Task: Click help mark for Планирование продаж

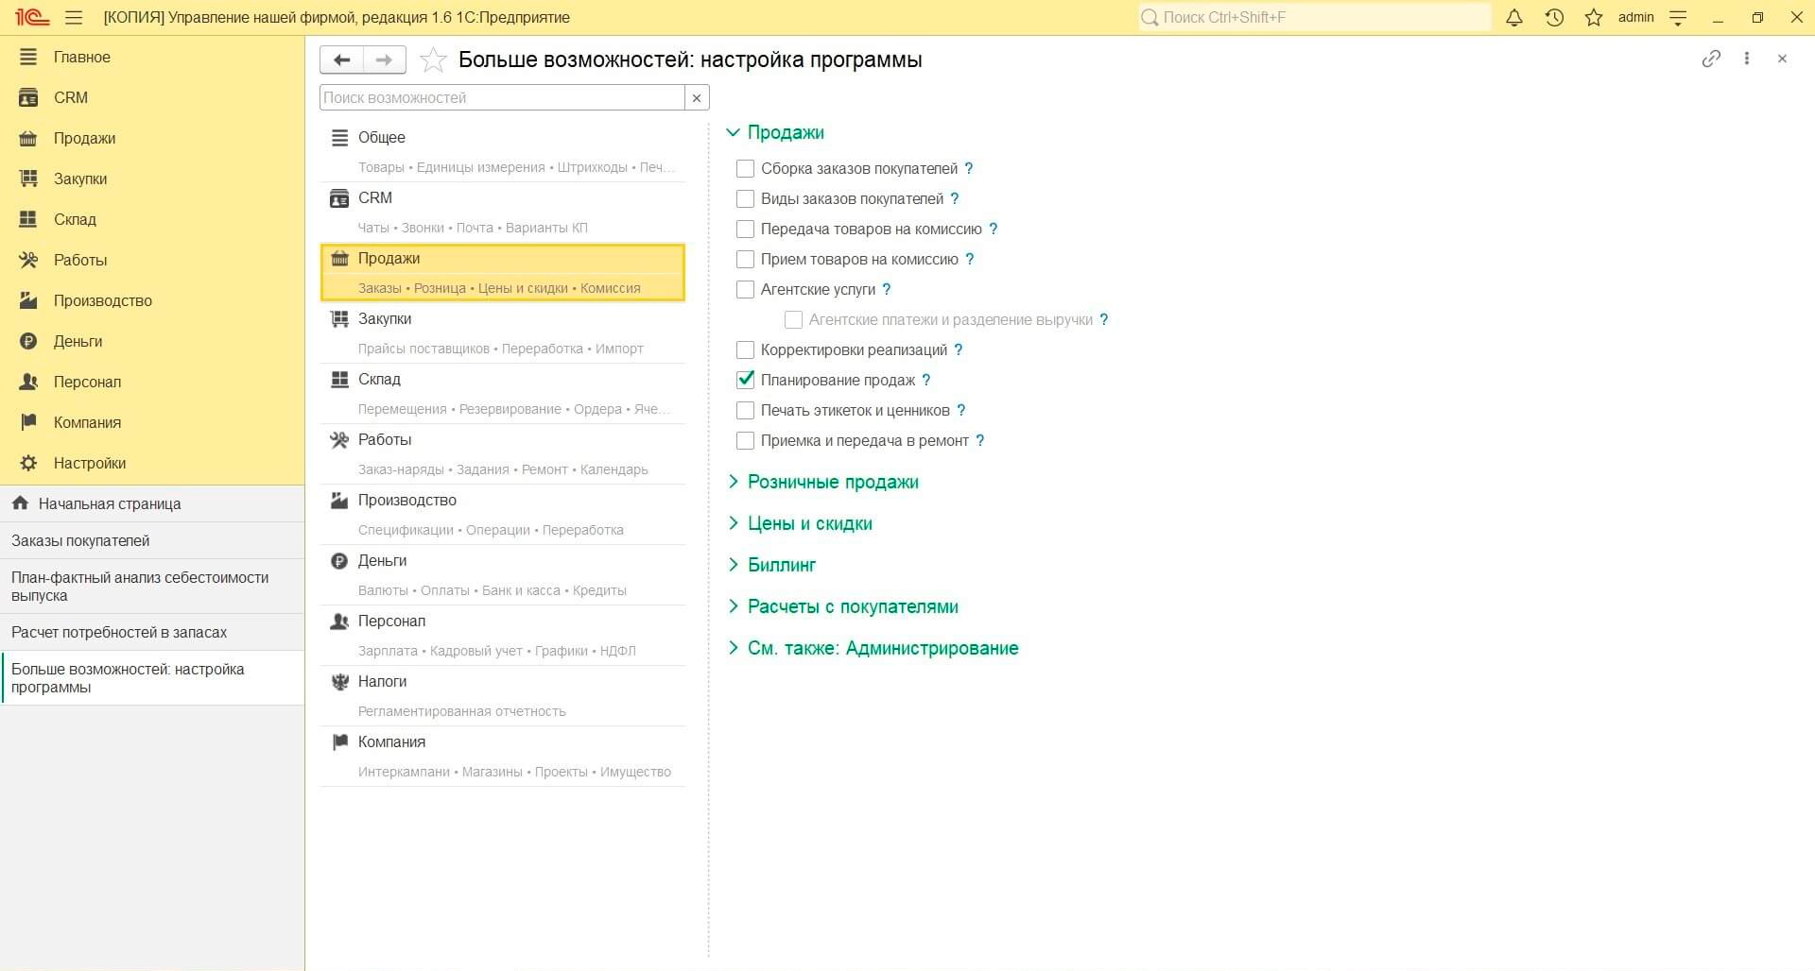Action: (x=926, y=380)
